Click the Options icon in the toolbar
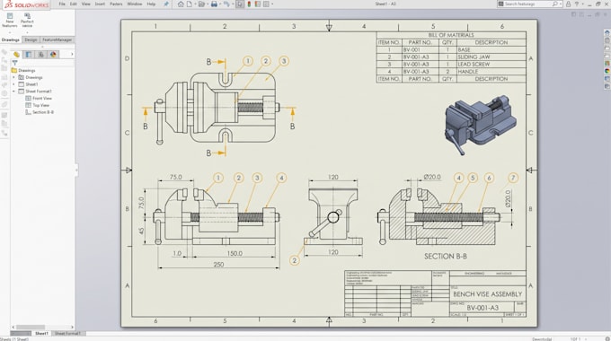This screenshot has width=611, height=341. 266,4
